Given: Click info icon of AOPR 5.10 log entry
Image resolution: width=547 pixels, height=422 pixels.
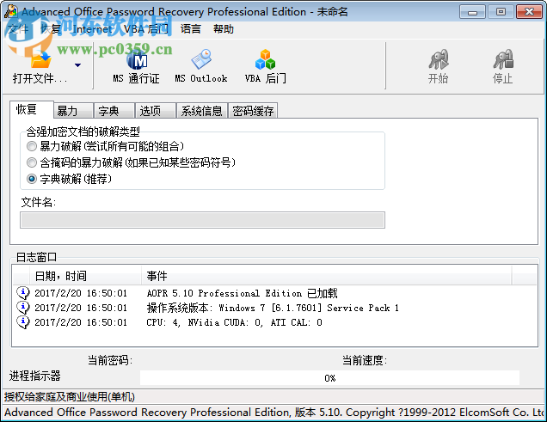Looking at the screenshot, I should click(23, 293).
